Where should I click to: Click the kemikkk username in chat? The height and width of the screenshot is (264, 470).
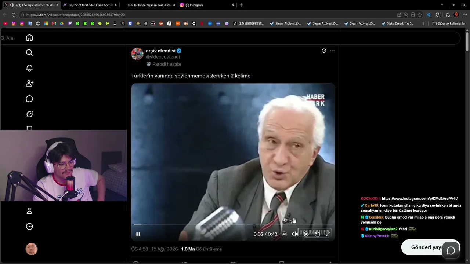pos(376,217)
